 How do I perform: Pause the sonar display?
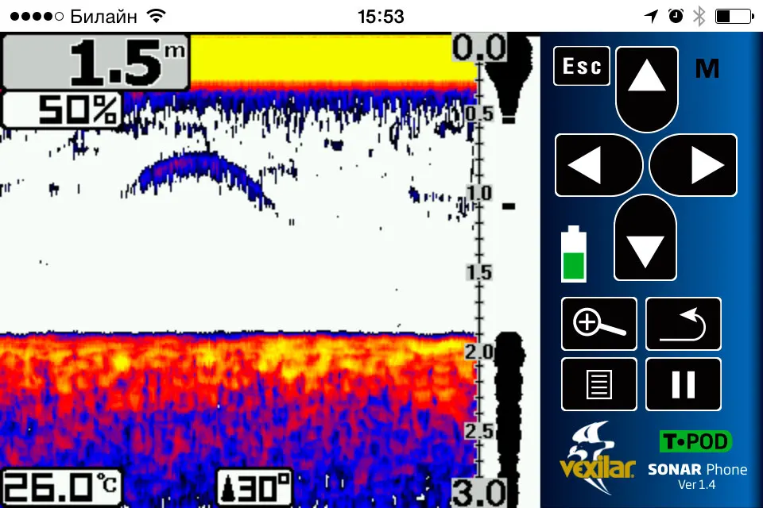(x=684, y=384)
